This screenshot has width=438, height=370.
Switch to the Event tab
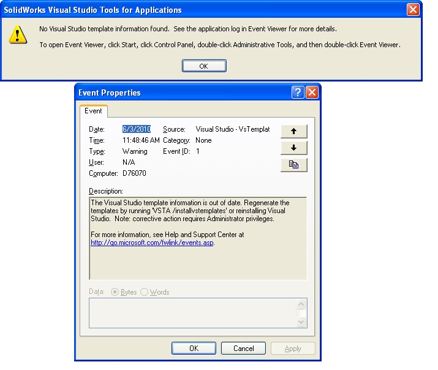93,111
